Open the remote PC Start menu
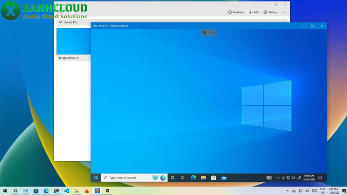This screenshot has width=347, height=195. click(96, 178)
